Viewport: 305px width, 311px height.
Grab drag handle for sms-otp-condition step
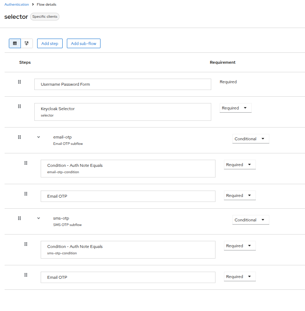tap(26, 244)
